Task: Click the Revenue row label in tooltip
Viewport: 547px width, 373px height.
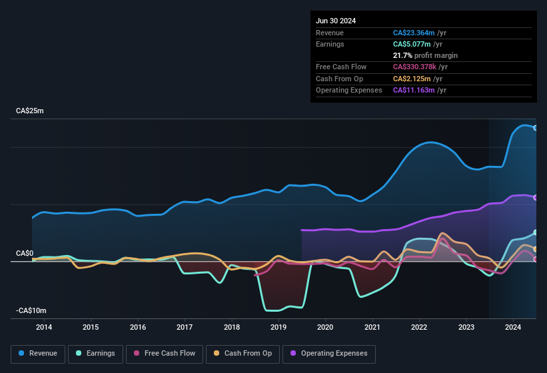Action: (330, 33)
